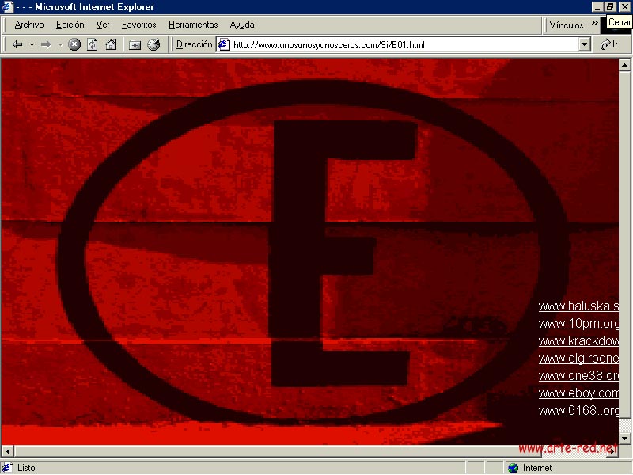
Task: Click the Forward arrow button
Action: [x=45, y=45]
